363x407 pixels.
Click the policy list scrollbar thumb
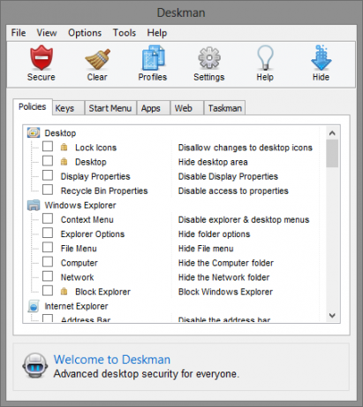[x=332, y=153]
